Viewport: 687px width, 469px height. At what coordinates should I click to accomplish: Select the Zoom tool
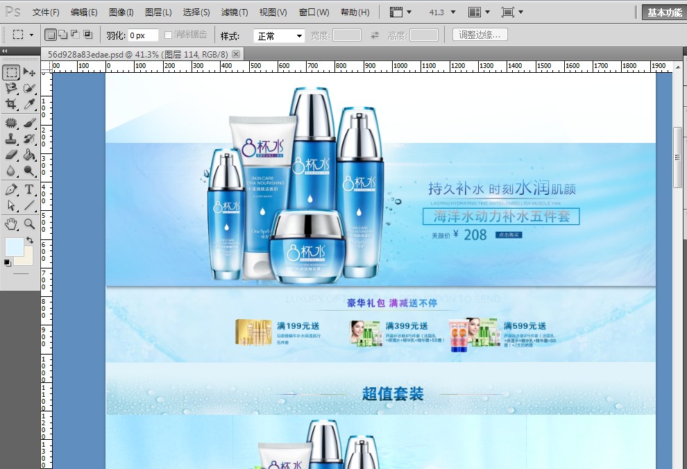point(29,224)
